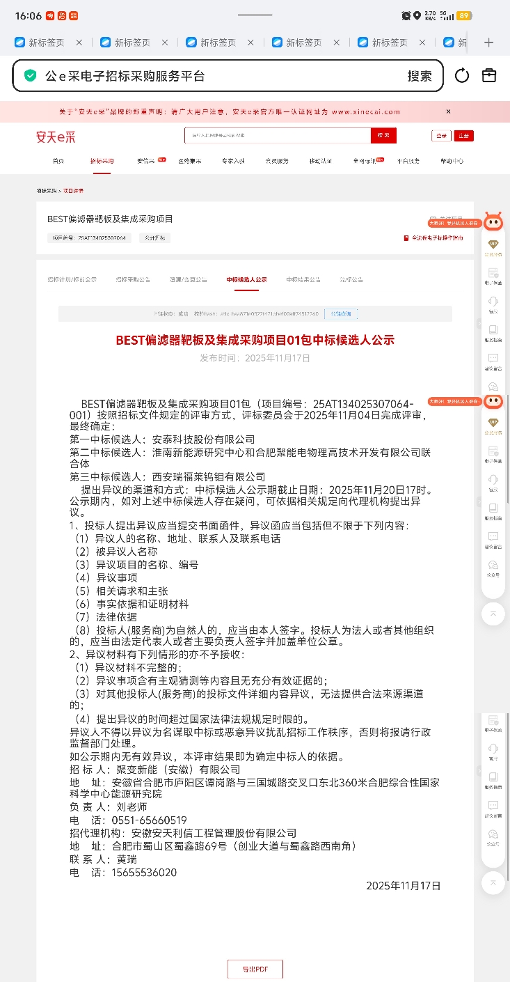
Task: Dismiss the red brand notice banner
Action: point(449,111)
